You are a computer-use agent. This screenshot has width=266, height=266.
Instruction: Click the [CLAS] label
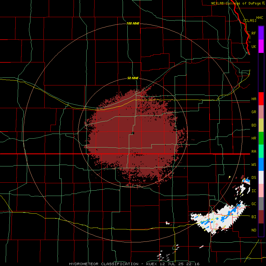point(250,20)
